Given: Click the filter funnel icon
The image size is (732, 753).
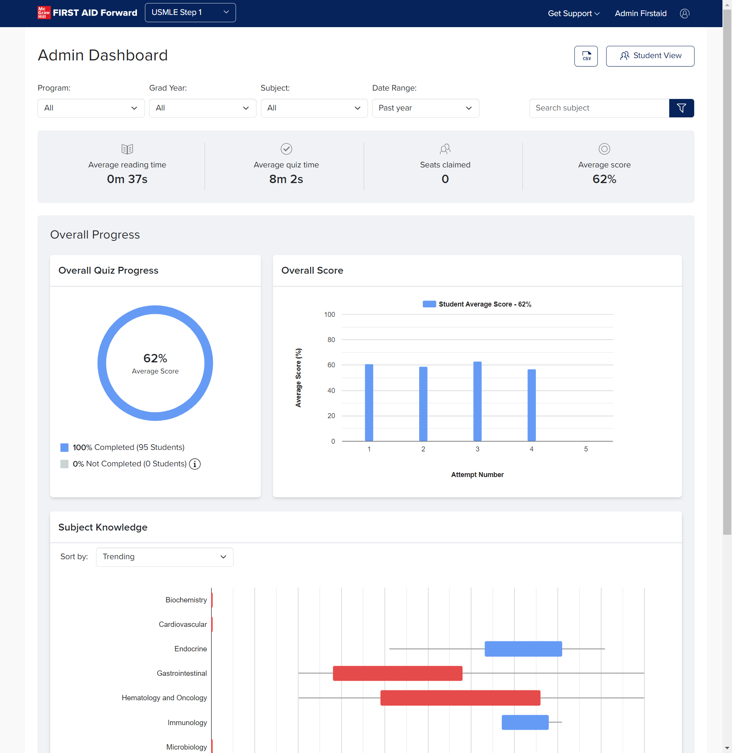Looking at the screenshot, I should point(681,108).
